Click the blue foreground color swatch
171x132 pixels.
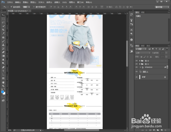point(2,92)
